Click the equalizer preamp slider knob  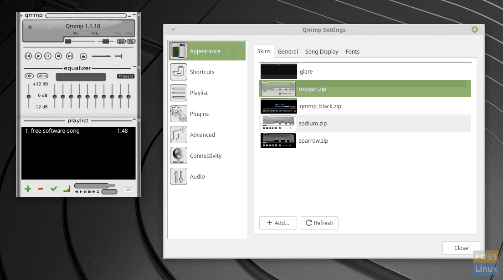tap(29, 97)
